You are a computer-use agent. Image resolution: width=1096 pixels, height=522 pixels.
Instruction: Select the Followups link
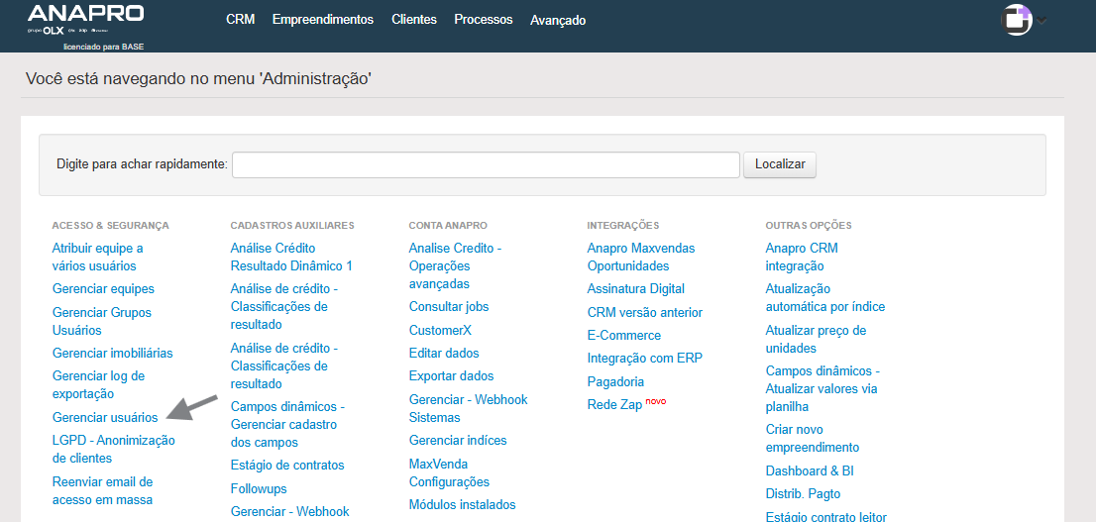tap(259, 488)
